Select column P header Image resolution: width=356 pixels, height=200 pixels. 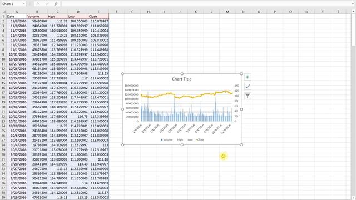[275, 12]
